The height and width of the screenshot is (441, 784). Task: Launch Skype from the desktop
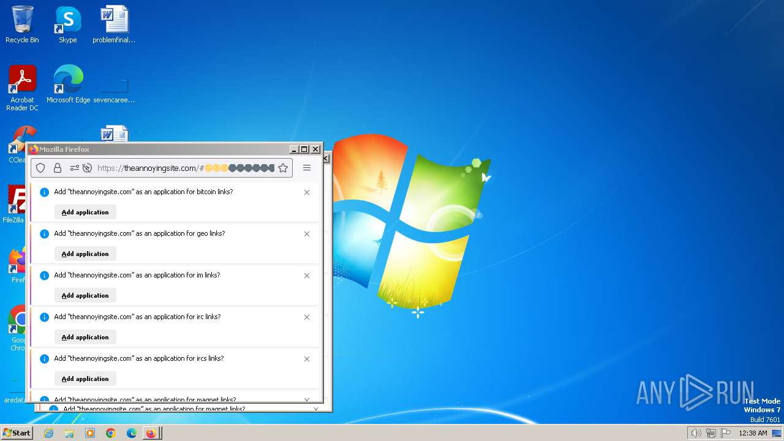[x=67, y=24]
